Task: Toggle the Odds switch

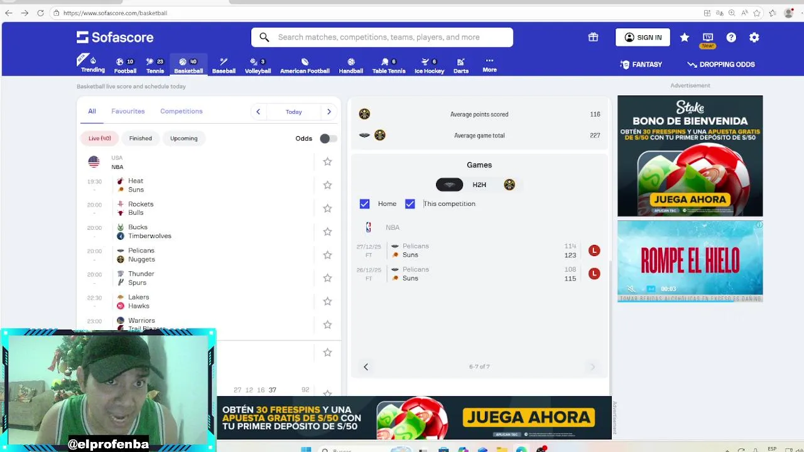Action: point(328,138)
